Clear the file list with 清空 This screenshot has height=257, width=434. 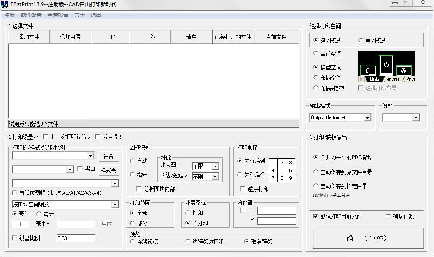191,36
